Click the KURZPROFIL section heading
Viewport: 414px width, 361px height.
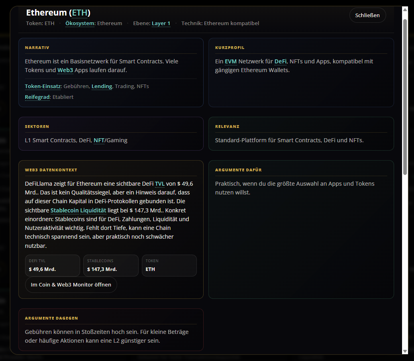(x=230, y=47)
